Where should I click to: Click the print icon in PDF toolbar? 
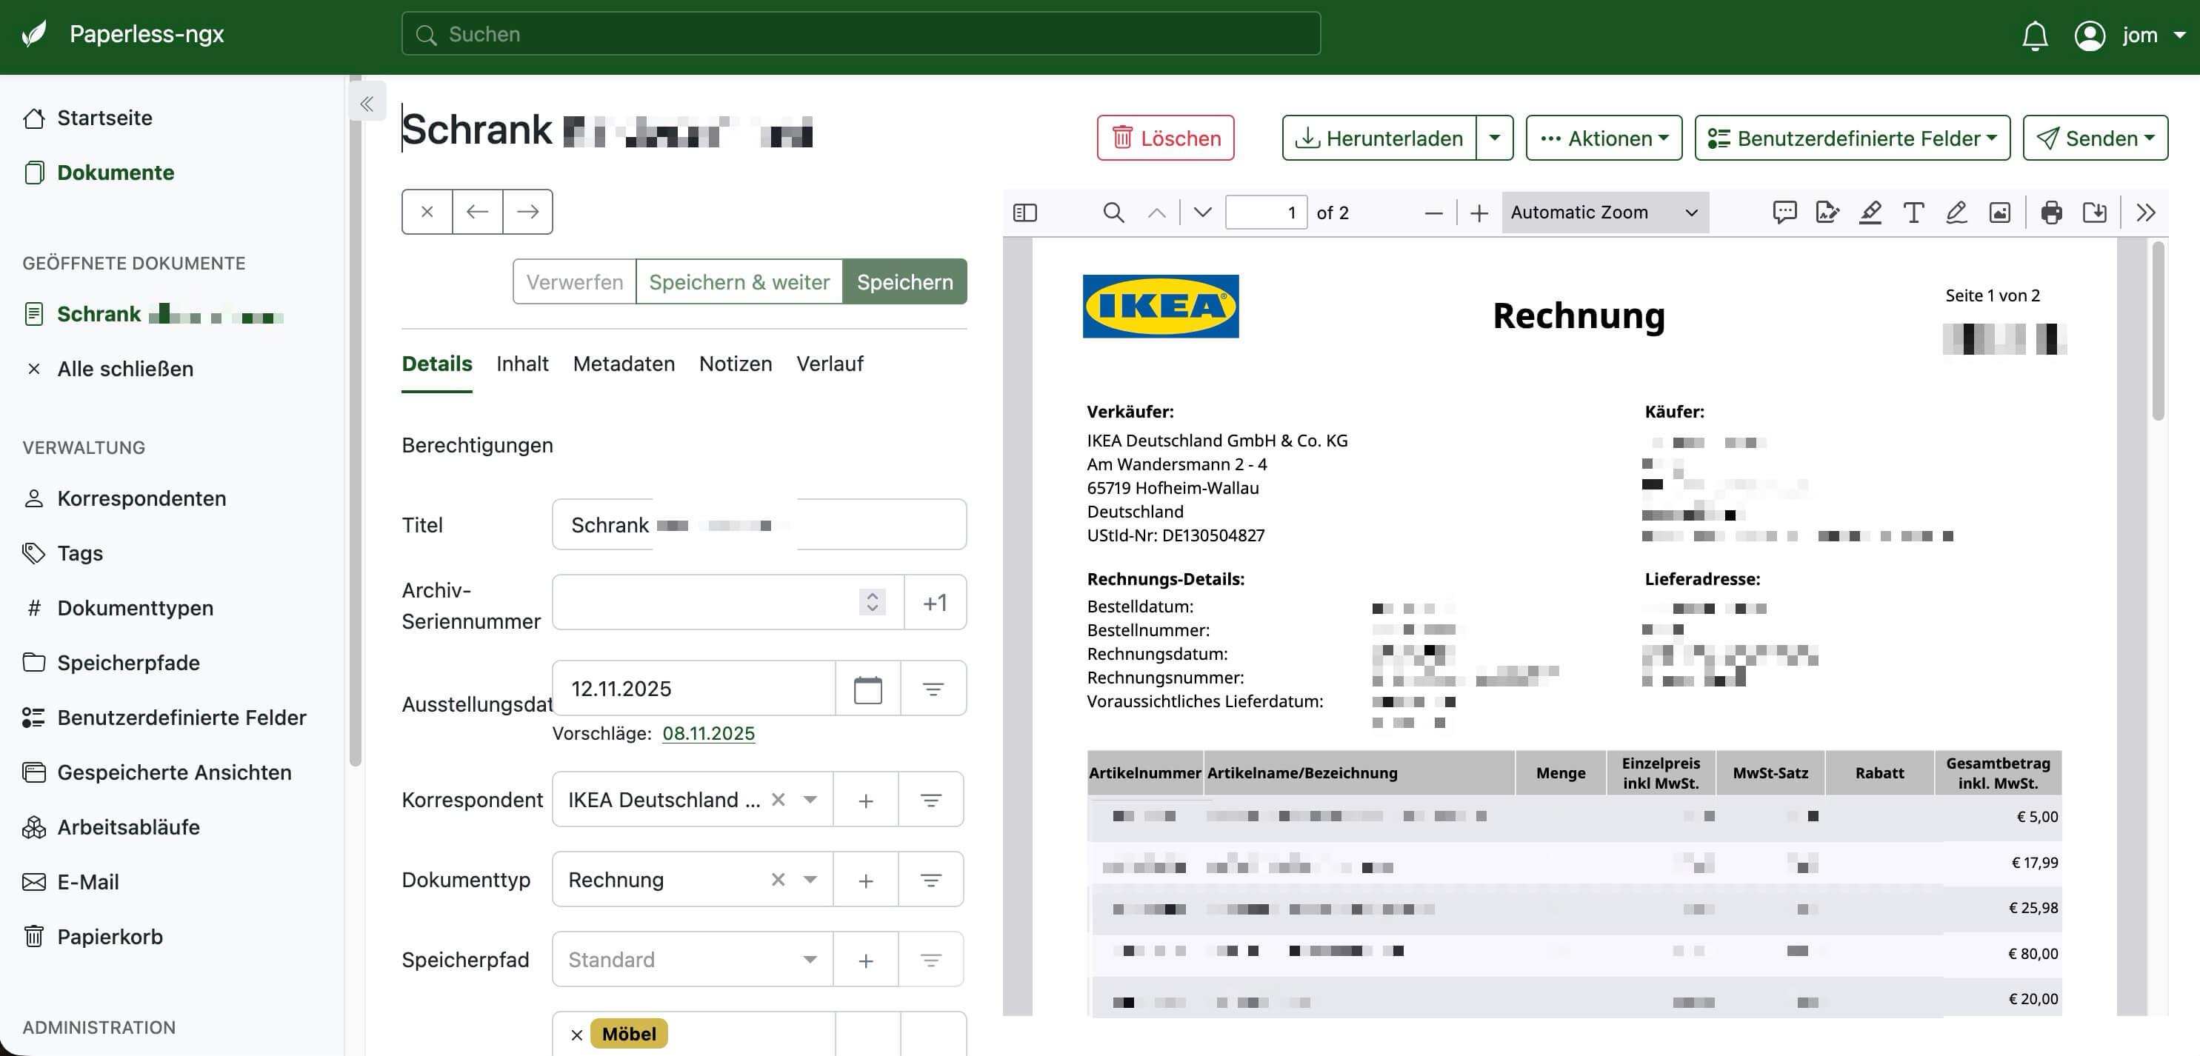[2050, 213]
